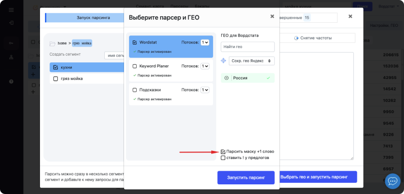Close the background parsing launch window

click(x=350, y=16)
